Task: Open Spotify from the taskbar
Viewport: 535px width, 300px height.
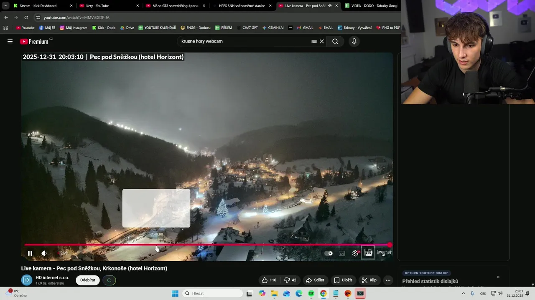Action: pyautogui.click(x=311, y=293)
